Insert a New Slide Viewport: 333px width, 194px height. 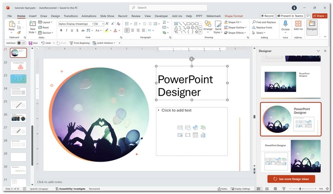click(x=32, y=27)
